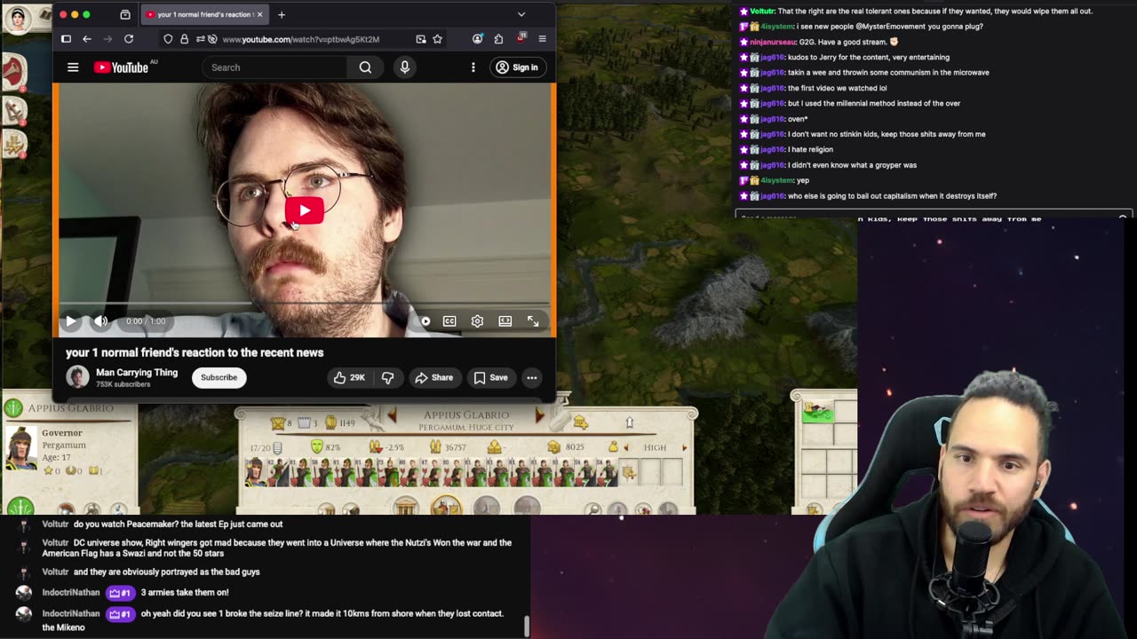The width and height of the screenshot is (1137, 639).
Task: Select the YouTube browser tab
Action: pos(203,14)
